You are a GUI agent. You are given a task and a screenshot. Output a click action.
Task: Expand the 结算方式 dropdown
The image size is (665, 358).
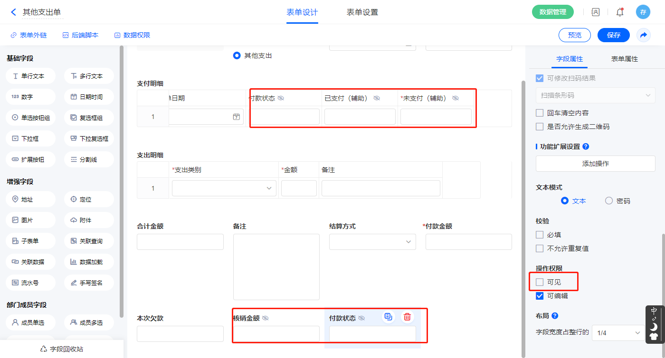pyautogui.click(x=372, y=242)
